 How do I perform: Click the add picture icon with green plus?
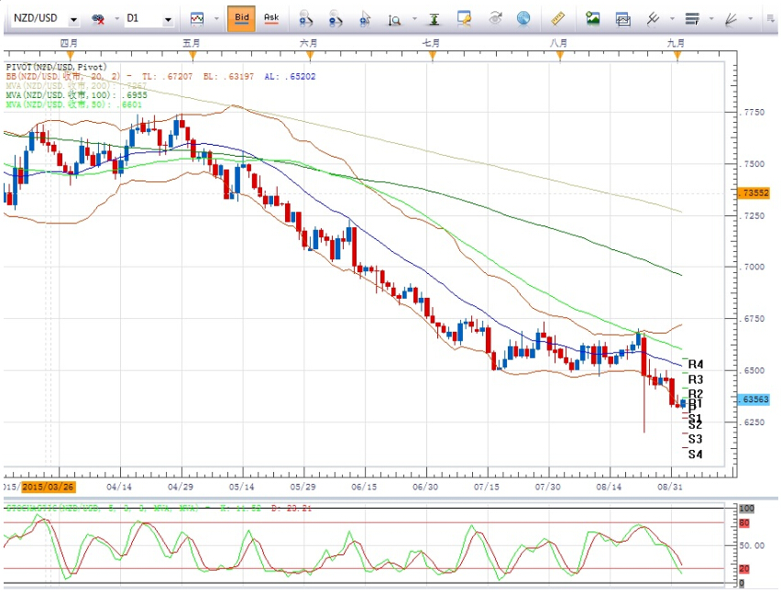click(x=593, y=17)
